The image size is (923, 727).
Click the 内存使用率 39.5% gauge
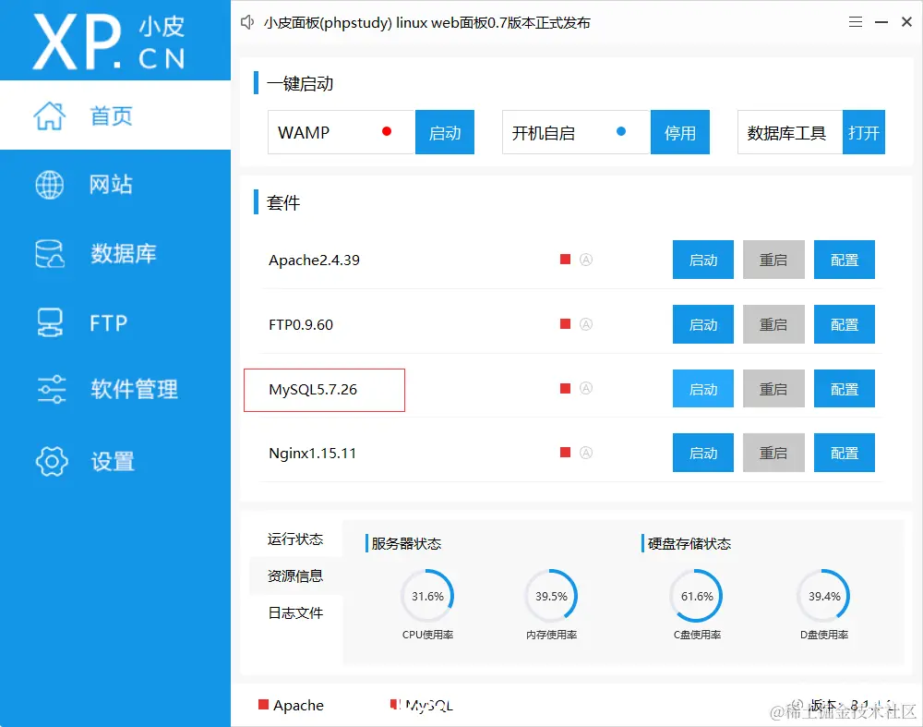click(x=551, y=596)
